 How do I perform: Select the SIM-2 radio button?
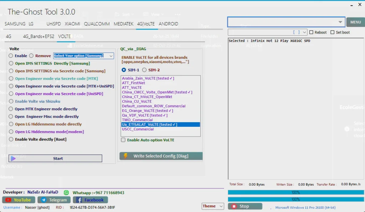(144, 70)
